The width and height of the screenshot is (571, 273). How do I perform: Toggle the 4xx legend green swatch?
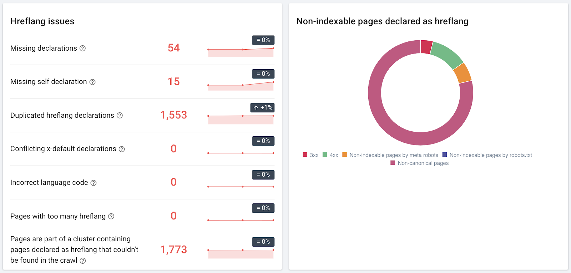(325, 155)
